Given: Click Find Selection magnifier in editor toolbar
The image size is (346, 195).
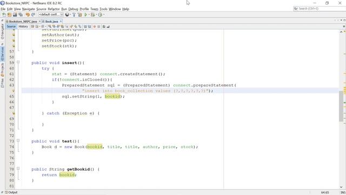Looking at the screenshot, I should point(50,27).
